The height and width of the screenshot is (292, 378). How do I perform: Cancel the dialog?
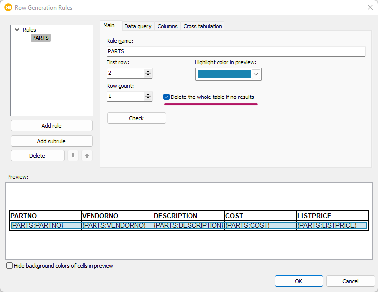(x=350, y=281)
